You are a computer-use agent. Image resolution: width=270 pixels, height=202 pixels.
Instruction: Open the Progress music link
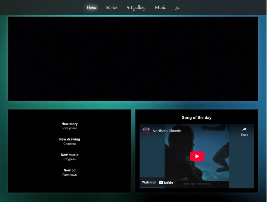(x=69, y=159)
